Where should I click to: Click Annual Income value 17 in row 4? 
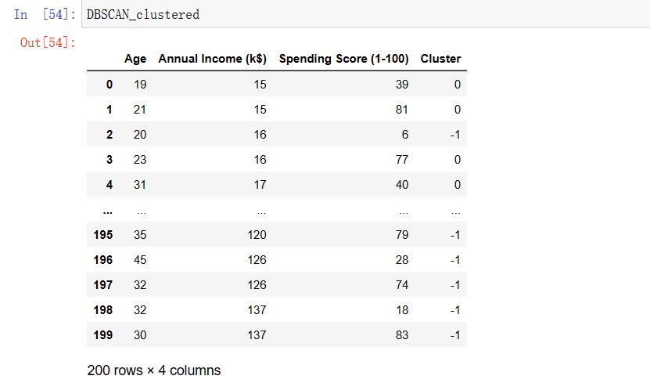coord(260,185)
